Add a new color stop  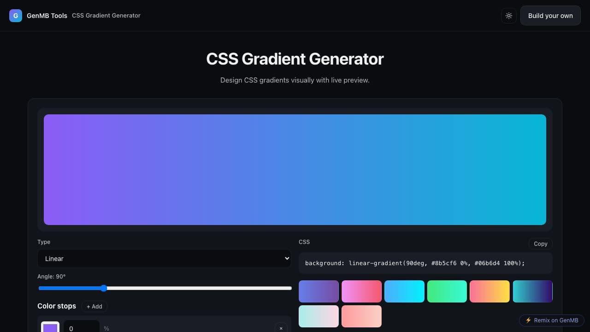[94, 306]
